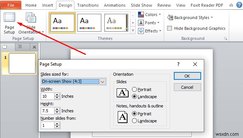Click the Height value field
Image resolution: width=243 pixels, height=138 pixels.
click(x=47, y=111)
